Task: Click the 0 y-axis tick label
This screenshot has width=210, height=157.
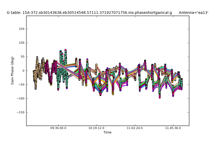Action: (x=23, y=71)
